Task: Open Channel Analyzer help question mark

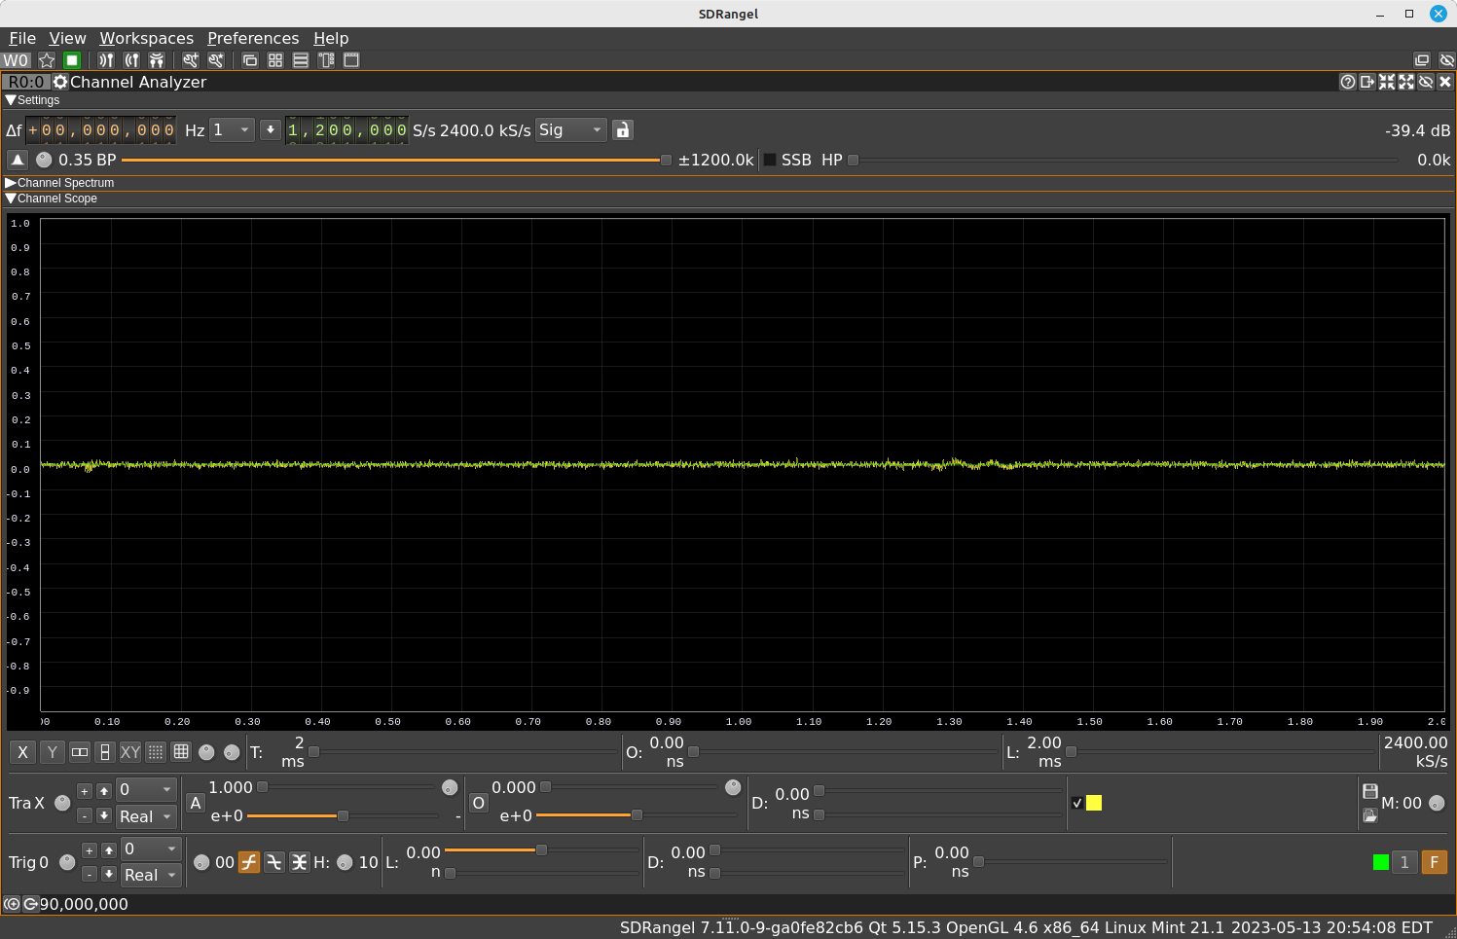Action: tap(1348, 82)
